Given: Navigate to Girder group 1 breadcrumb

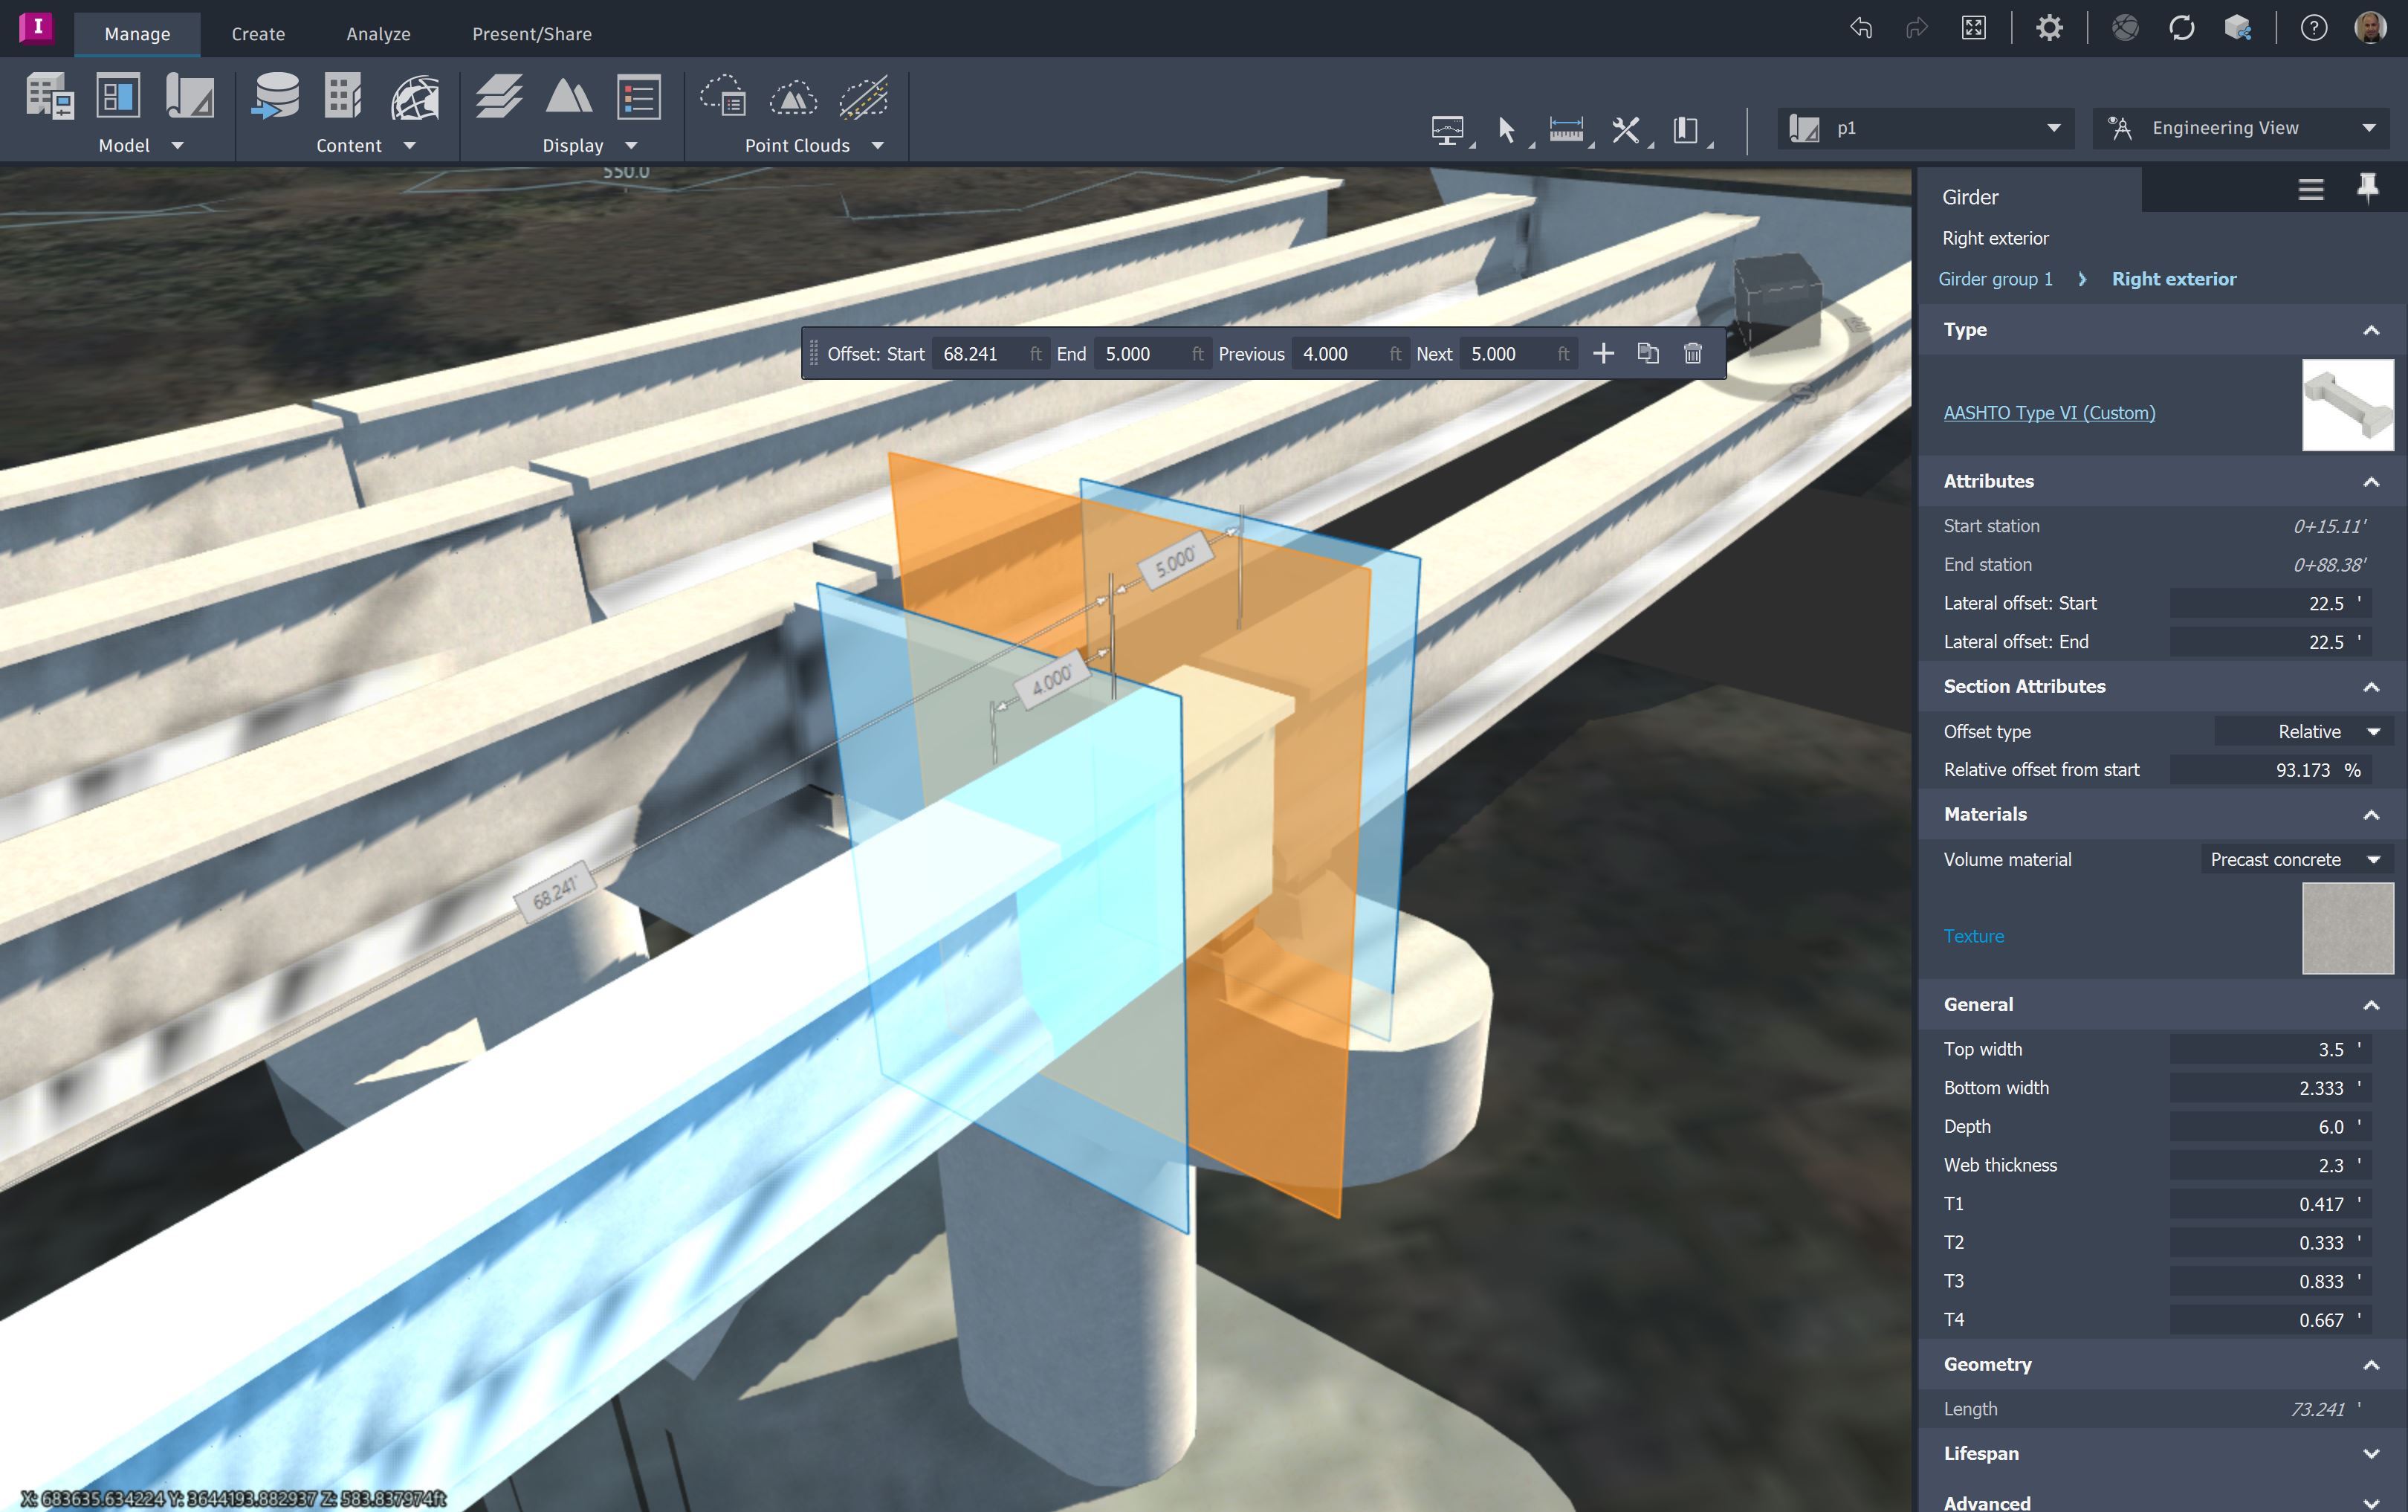Looking at the screenshot, I should tap(1996, 278).
